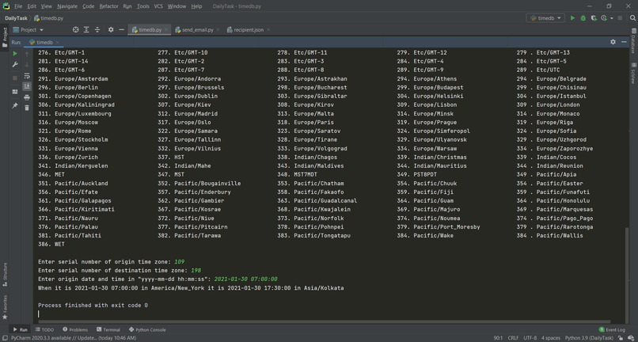Start debugging timedb with the bug icon
The height and width of the screenshot is (342, 638).
[583, 18]
